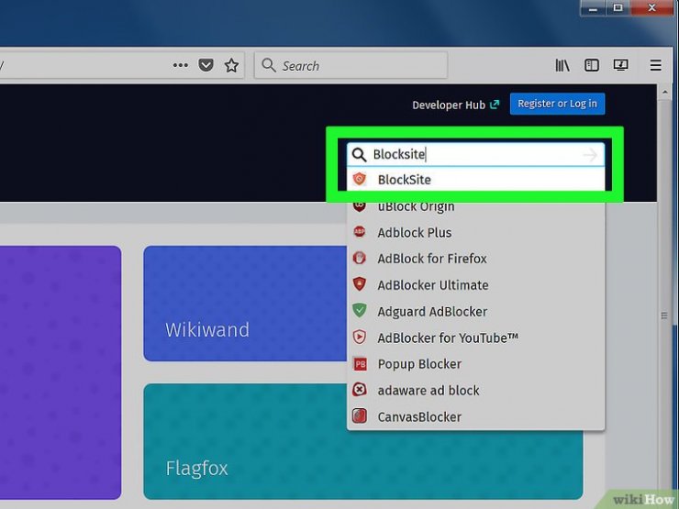Click the AdBlocker Ultimate shield icon

coord(360,284)
